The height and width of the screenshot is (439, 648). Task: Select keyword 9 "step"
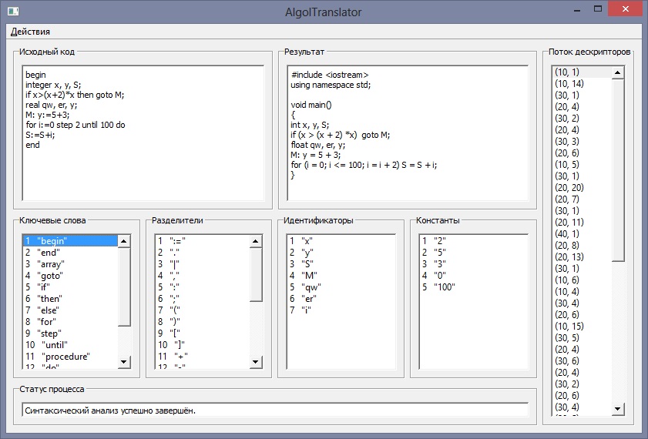pos(70,333)
